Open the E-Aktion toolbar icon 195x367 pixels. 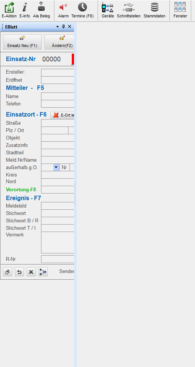(x=9, y=7)
